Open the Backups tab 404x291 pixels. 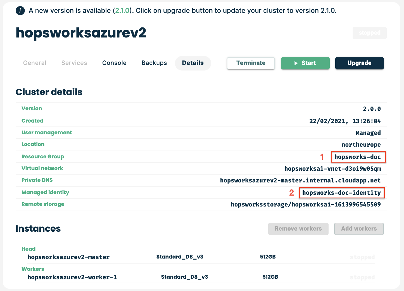[x=154, y=63]
